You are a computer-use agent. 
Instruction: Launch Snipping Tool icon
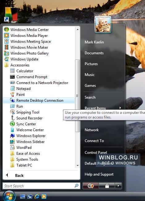tap(12, 112)
